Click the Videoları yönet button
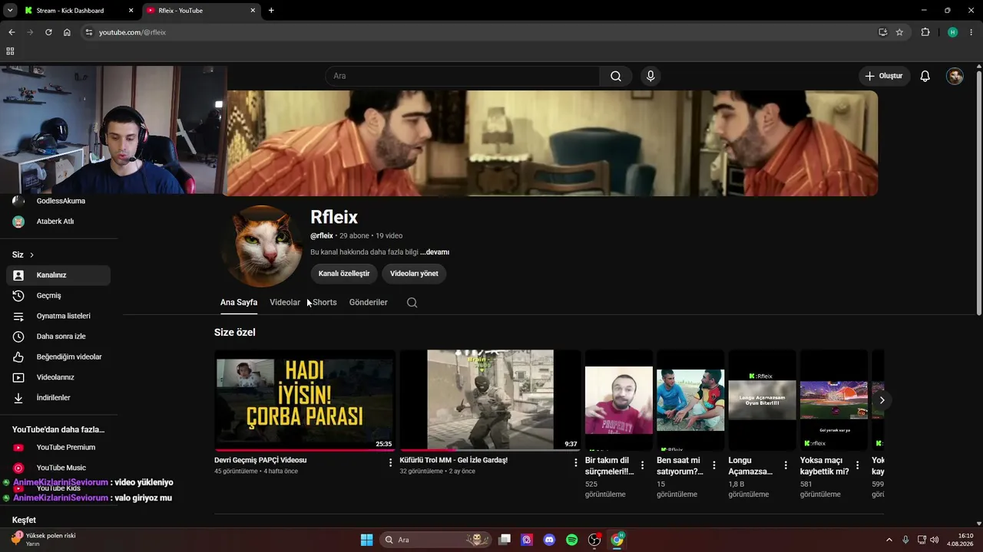The height and width of the screenshot is (552, 983). [414, 274]
